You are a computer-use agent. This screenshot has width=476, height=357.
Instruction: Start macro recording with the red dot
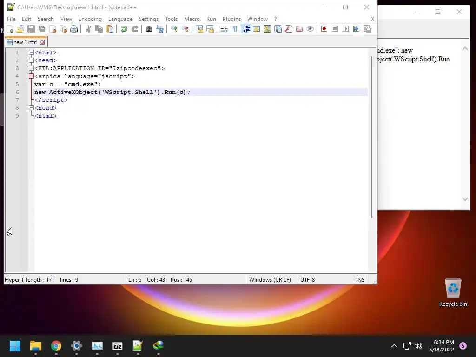[324, 29]
